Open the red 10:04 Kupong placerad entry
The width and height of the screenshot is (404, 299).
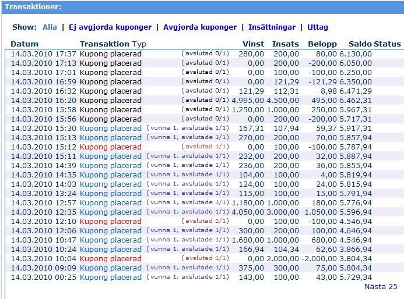click(110, 259)
